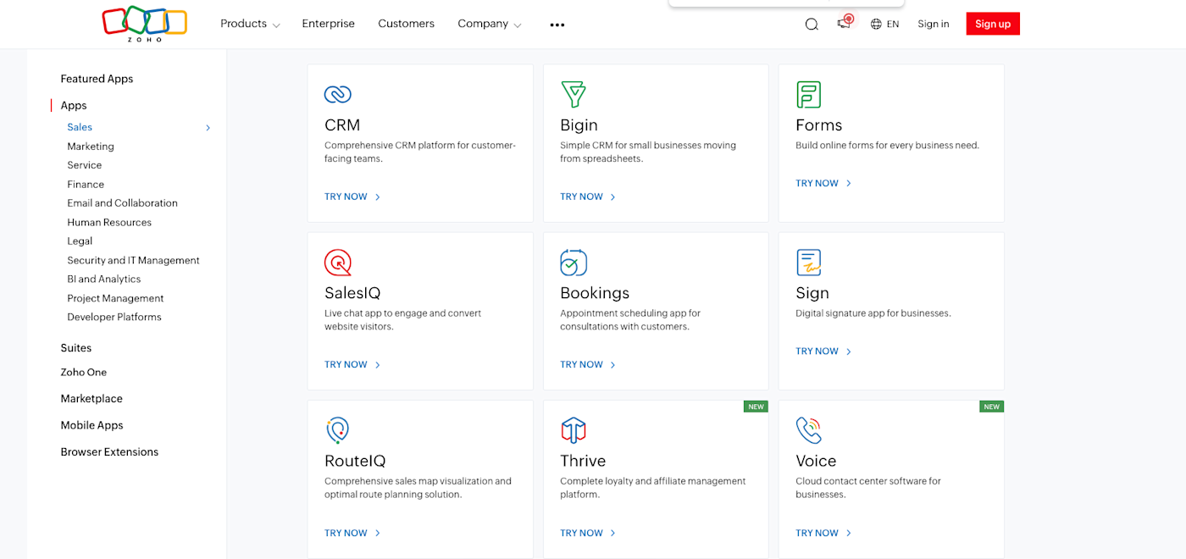
Task: Select BI and Analytics category
Action: [x=104, y=279]
